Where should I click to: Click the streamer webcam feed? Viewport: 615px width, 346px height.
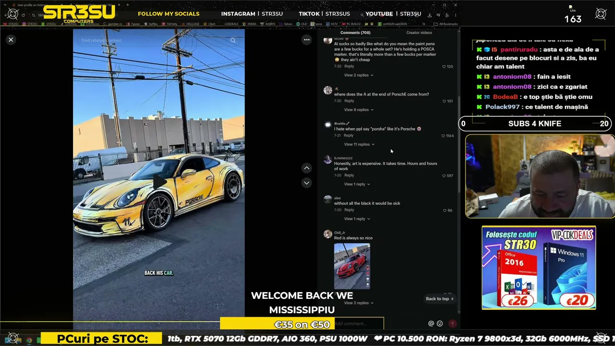[540, 176]
